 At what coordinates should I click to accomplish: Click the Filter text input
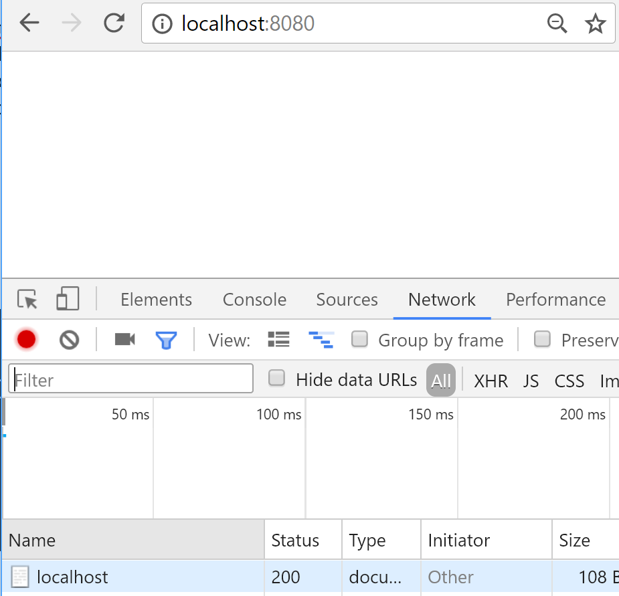(x=131, y=380)
